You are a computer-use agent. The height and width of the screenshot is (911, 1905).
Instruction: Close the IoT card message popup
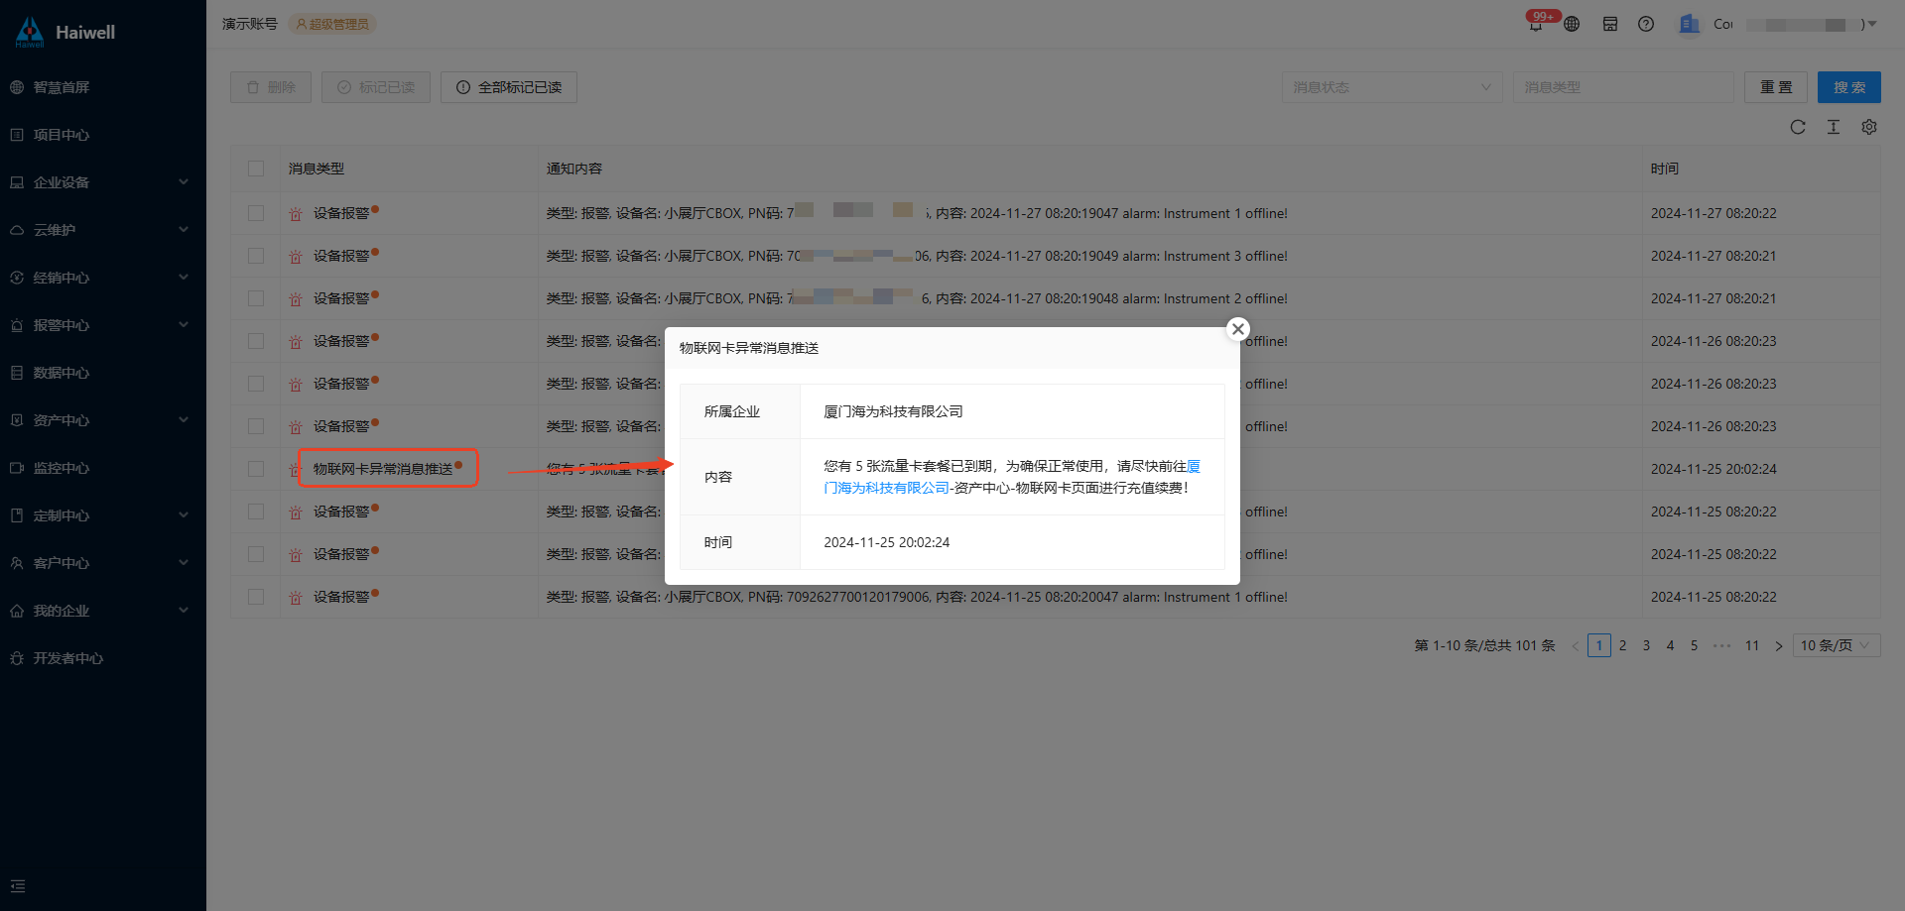coord(1237,329)
